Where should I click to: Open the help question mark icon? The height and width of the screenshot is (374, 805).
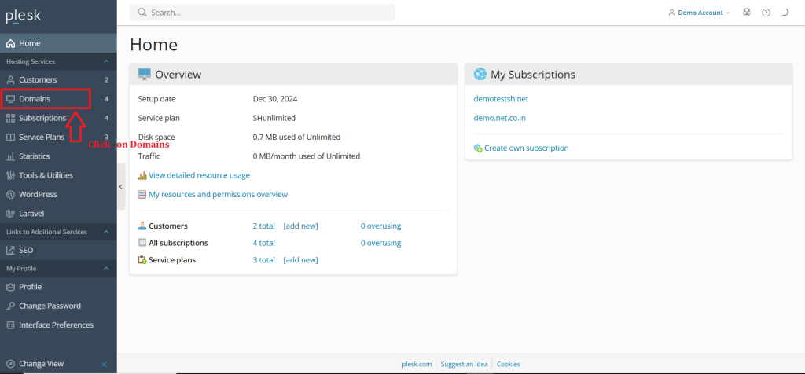766,13
